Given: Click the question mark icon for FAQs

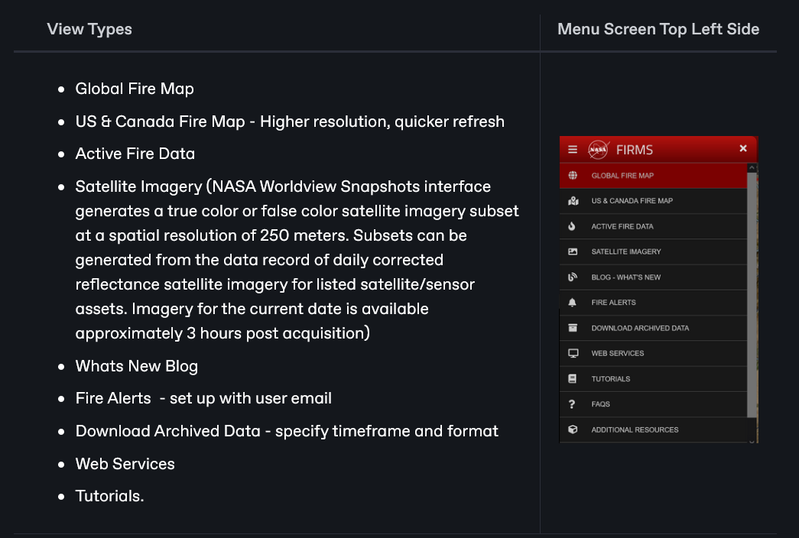Looking at the screenshot, I should 573,404.
